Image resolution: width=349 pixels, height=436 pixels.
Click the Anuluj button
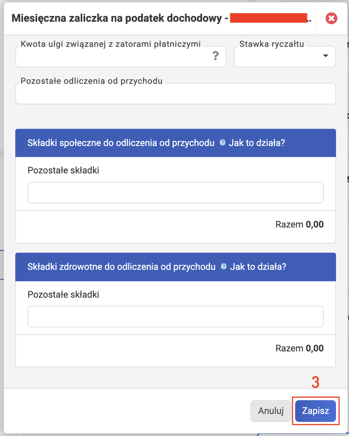[271, 411]
